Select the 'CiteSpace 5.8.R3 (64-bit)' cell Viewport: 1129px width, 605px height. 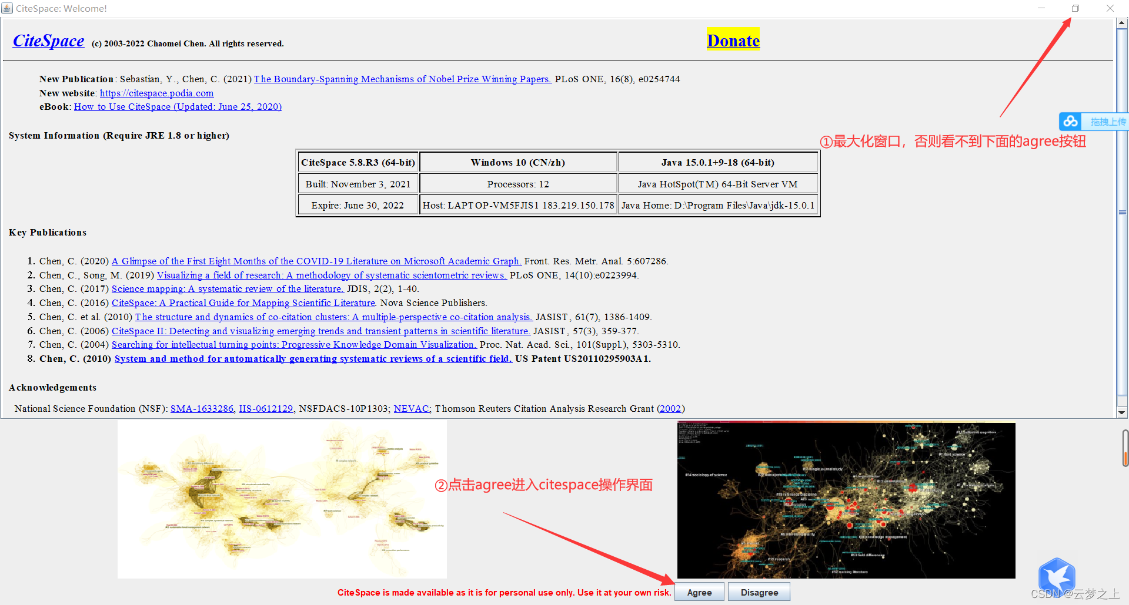358,162
